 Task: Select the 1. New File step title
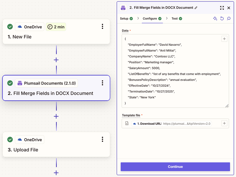[20, 37]
